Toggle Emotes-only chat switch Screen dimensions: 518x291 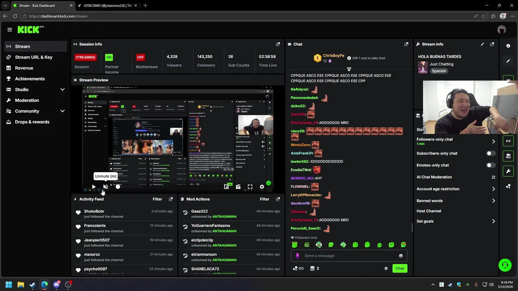coord(490,165)
